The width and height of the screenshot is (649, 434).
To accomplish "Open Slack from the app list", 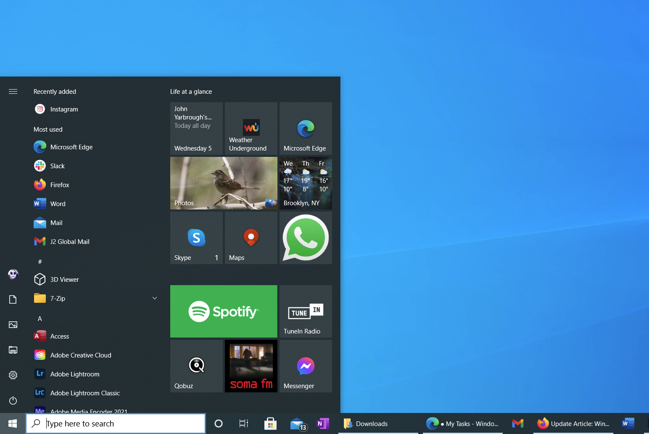I will 96,166.
